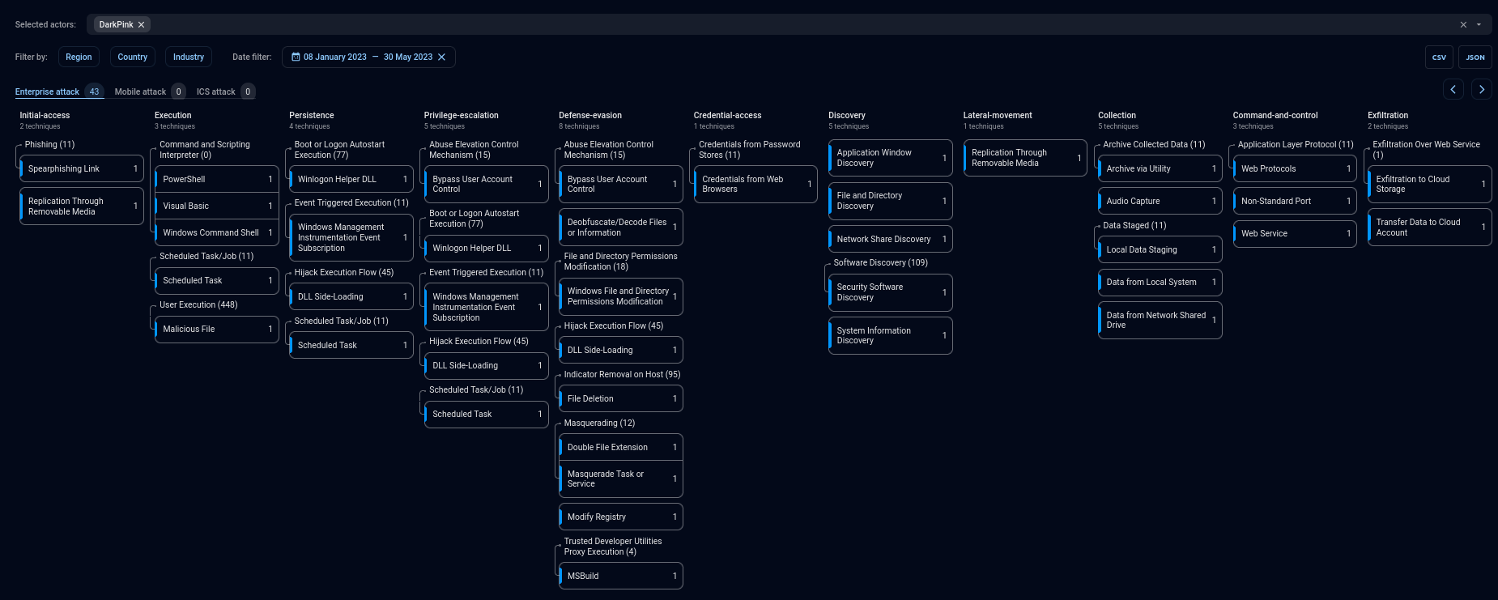Select Masquerade Task or Service
Screen dimensions: 1498x600
(621, 479)
